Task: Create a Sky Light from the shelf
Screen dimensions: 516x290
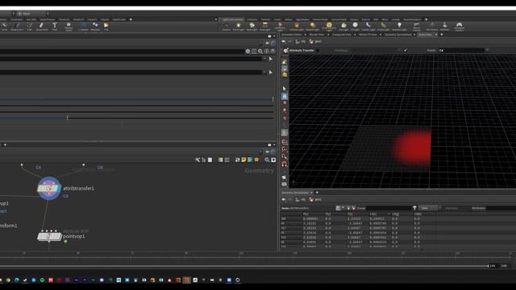Action: point(343,27)
